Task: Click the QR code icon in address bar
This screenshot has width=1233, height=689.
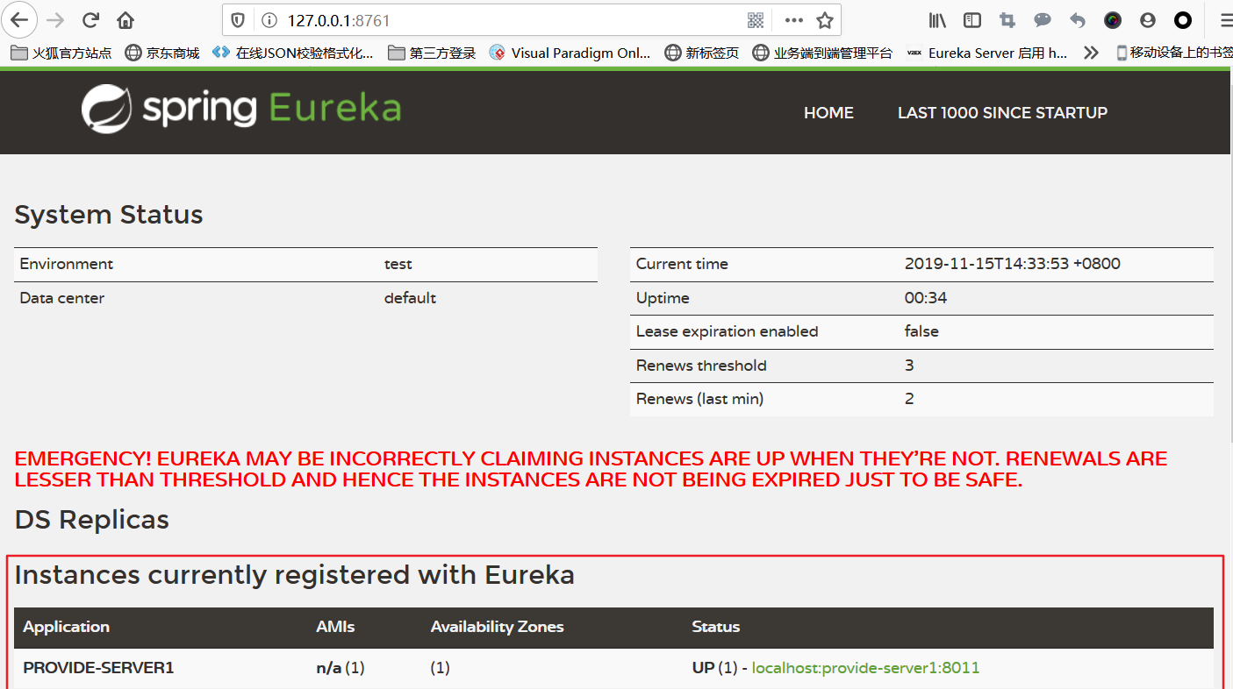Action: click(756, 20)
